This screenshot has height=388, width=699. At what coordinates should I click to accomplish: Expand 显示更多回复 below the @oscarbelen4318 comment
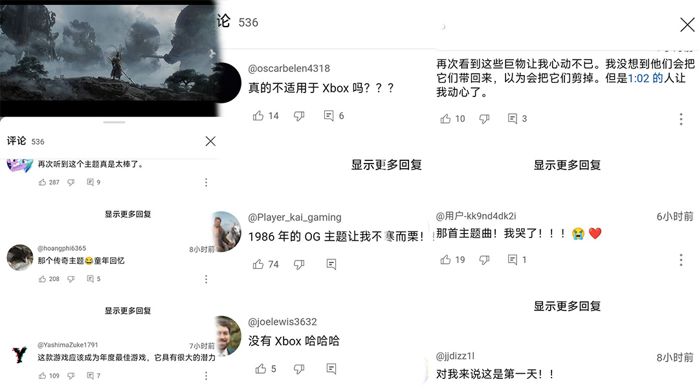click(386, 165)
